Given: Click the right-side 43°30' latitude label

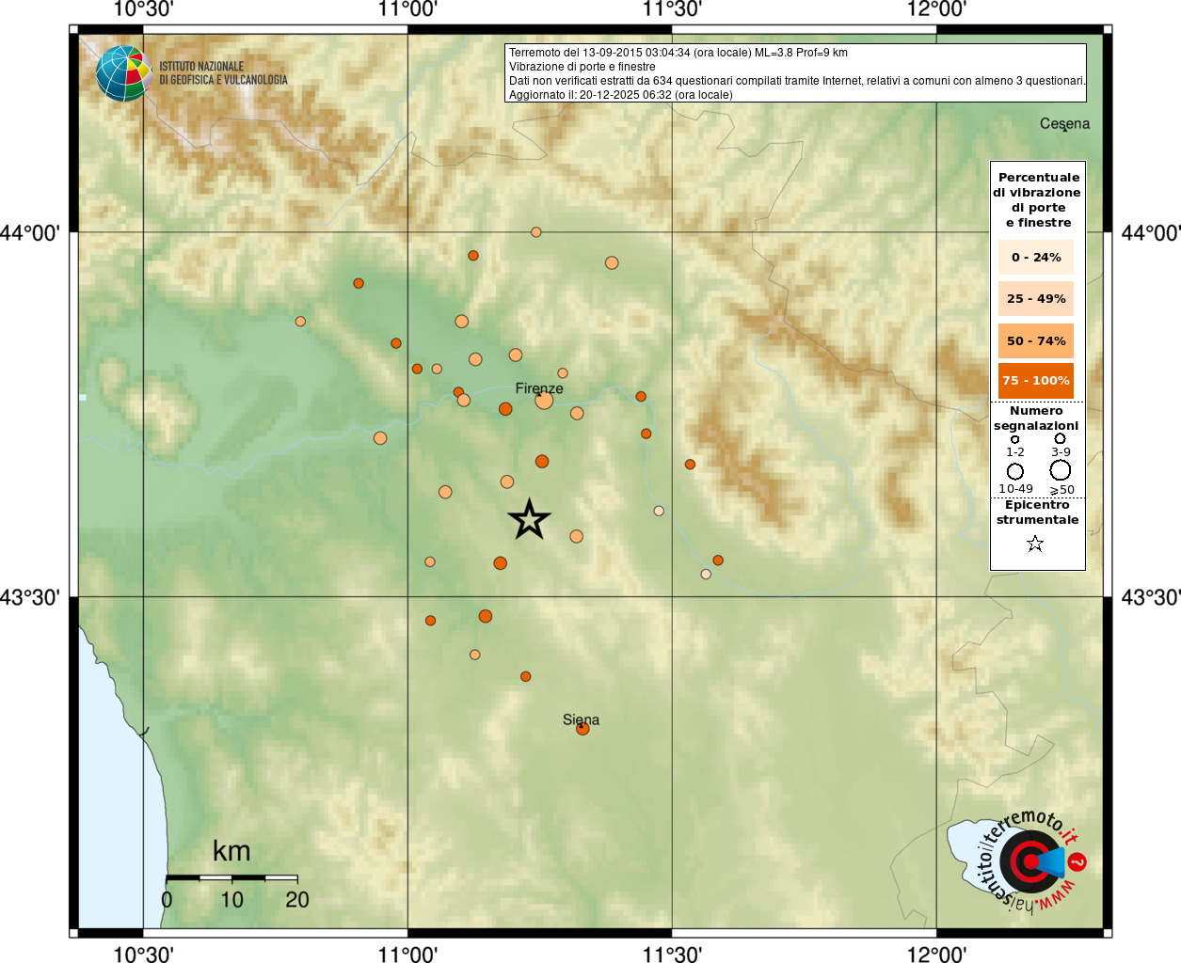Looking at the screenshot, I should (x=1150, y=597).
